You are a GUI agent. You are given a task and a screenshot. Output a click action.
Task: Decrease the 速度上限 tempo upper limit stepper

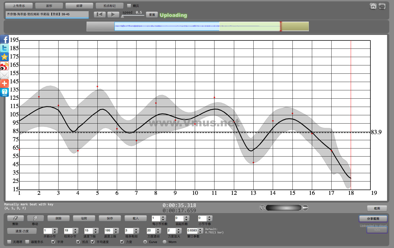point(116,232)
